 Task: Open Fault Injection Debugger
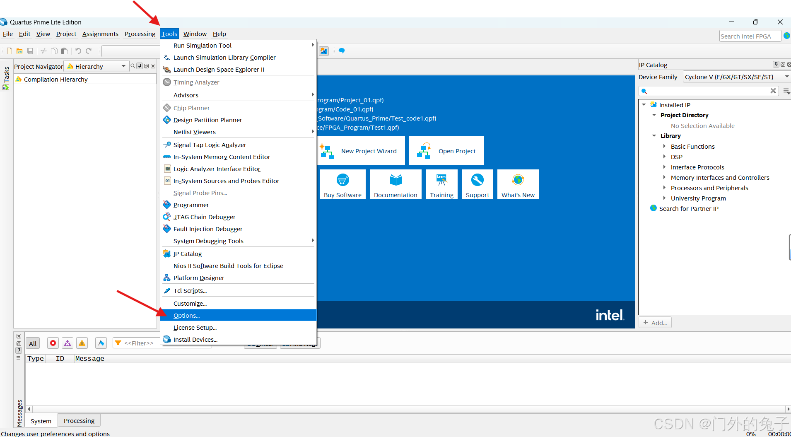pos(239,229)
